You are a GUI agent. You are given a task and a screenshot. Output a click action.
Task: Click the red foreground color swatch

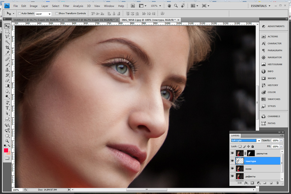pyautogui.click(x=6, y=150)
